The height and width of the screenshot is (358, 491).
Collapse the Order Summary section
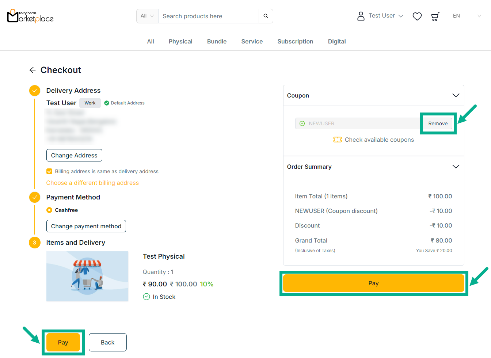click(x=456, y=167)
